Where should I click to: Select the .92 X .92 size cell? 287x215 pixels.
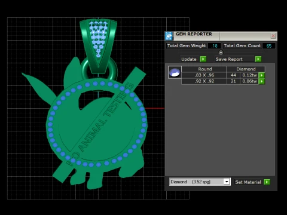click(x=204, y=81)
